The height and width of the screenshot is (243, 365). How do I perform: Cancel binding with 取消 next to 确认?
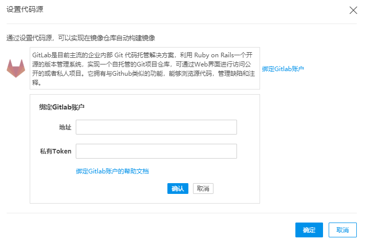pyautogui.click(x=203, y=188)
